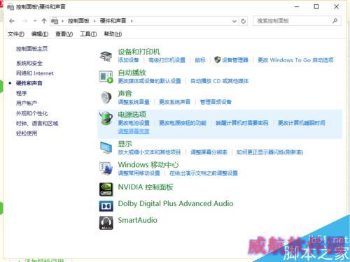The image size is (350, 262).
Task: Open the NVIDIA Control Panel icon
Action: point(106,189)
